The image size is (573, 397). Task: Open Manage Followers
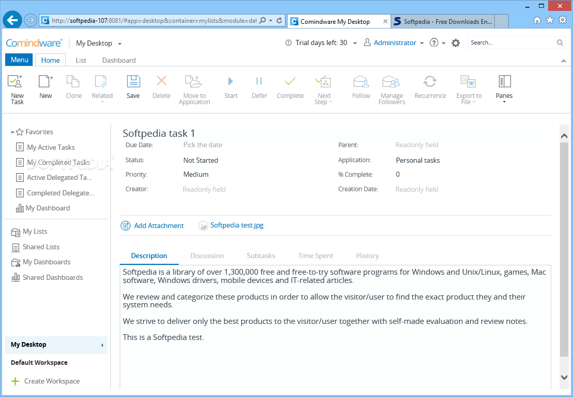click(392, 90)
